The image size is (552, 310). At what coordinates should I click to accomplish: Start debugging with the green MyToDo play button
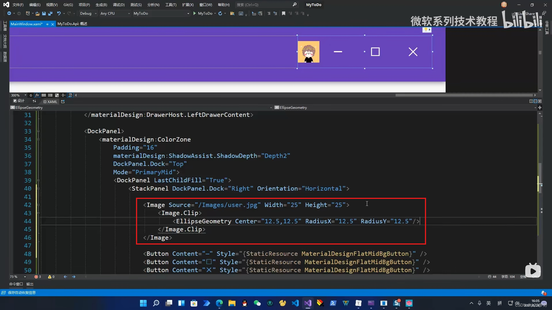[x=195, y=13]
